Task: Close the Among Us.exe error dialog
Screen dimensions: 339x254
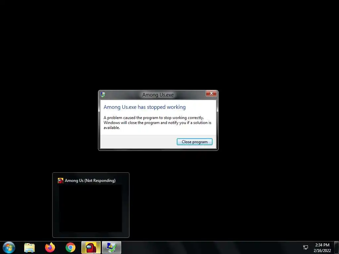Action: [211, 93]
